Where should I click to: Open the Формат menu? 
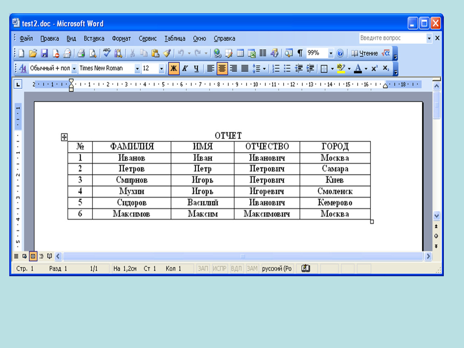[x=121, y=38]
